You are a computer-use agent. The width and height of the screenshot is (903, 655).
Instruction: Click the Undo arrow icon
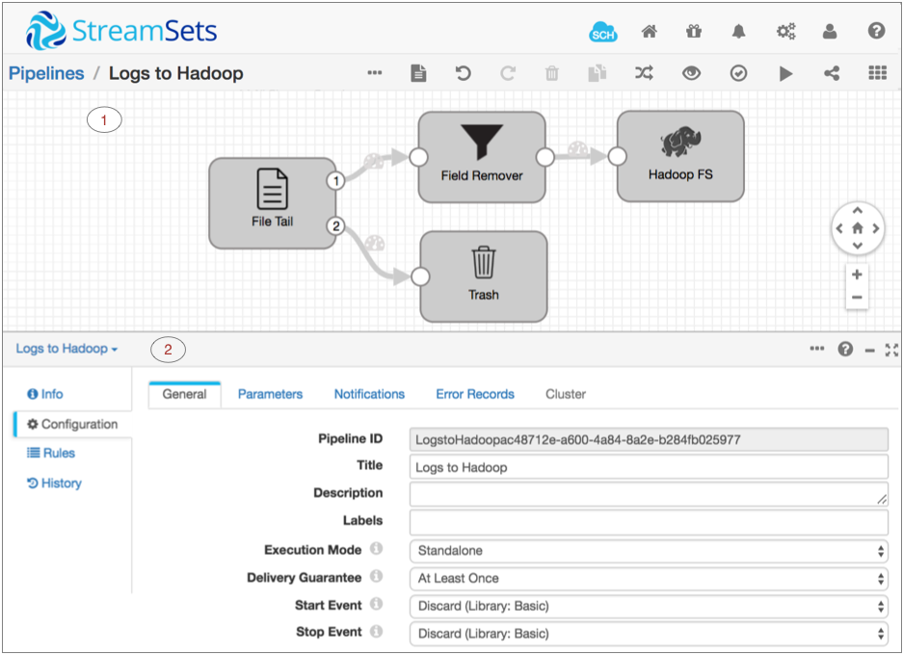click(x=463, y=73)
